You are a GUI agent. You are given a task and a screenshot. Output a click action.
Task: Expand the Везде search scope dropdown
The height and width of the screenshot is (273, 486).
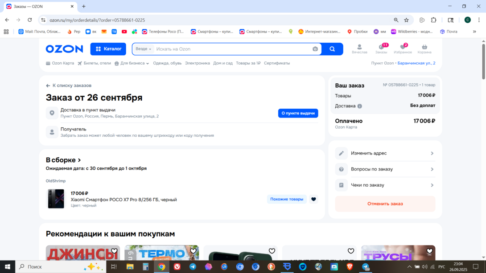(143, 49)
